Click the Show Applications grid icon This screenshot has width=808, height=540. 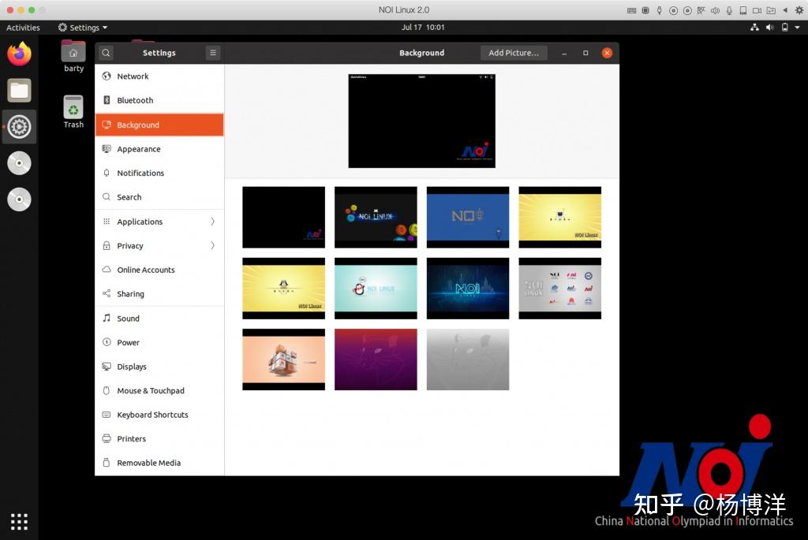pyautogui.click(x=18, y=521)
